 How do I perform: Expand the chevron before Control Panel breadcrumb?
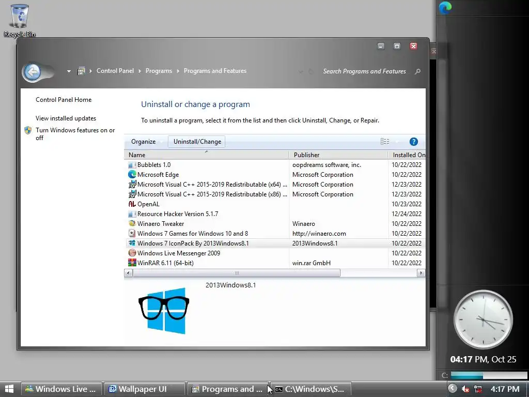pos(90,71)
